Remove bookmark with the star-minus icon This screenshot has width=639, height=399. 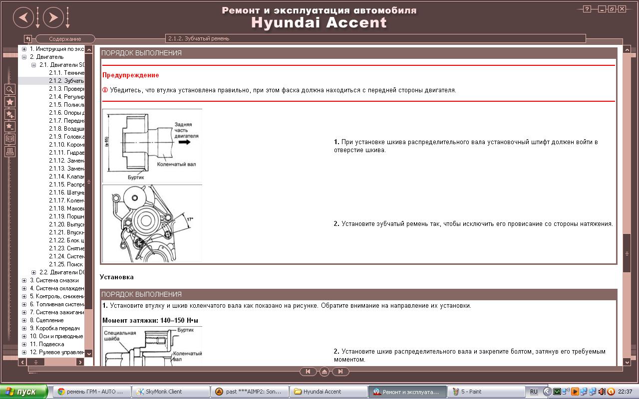10,127
